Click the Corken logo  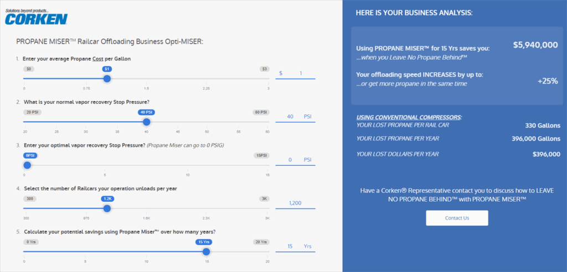coord(36,17)
